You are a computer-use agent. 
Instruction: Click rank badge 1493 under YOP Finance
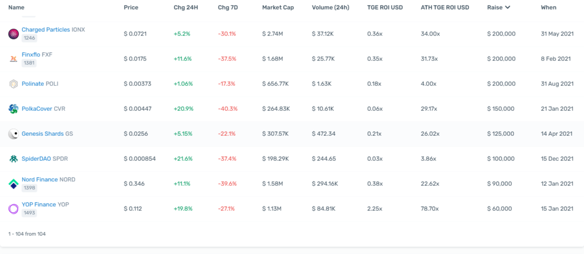pos(29,213)
